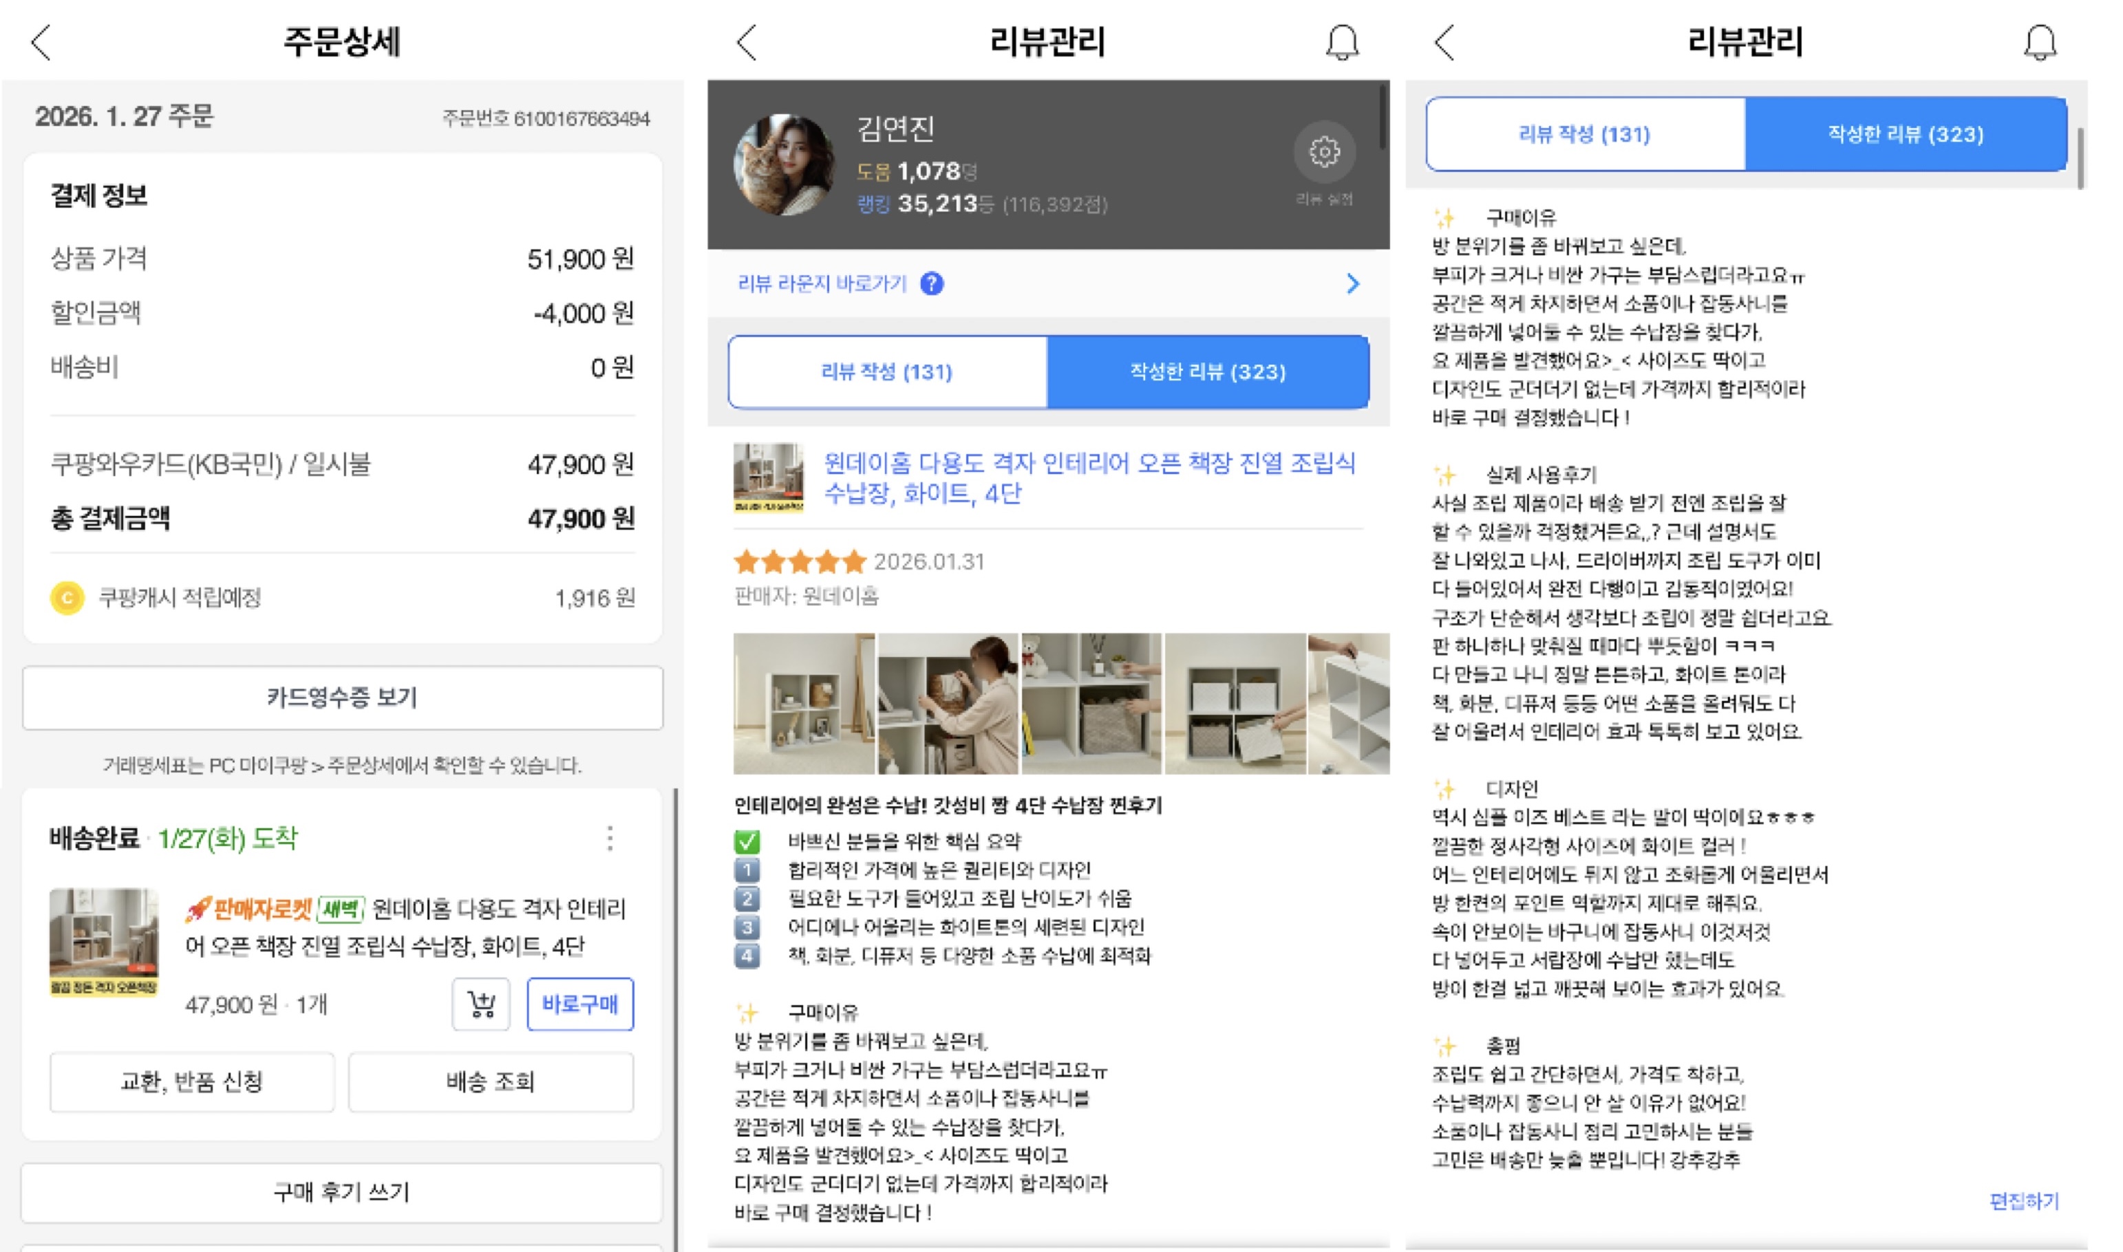2123x1252 pixels.
Task: Click 총 결제금액 47,900 원 value
Action: point(581,519)
